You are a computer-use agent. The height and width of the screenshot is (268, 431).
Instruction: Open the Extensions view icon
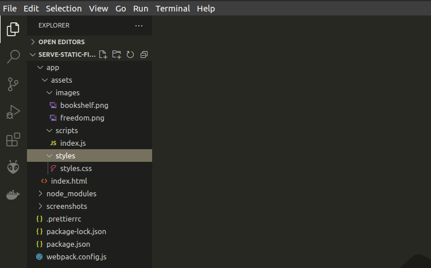pos(13,139)
